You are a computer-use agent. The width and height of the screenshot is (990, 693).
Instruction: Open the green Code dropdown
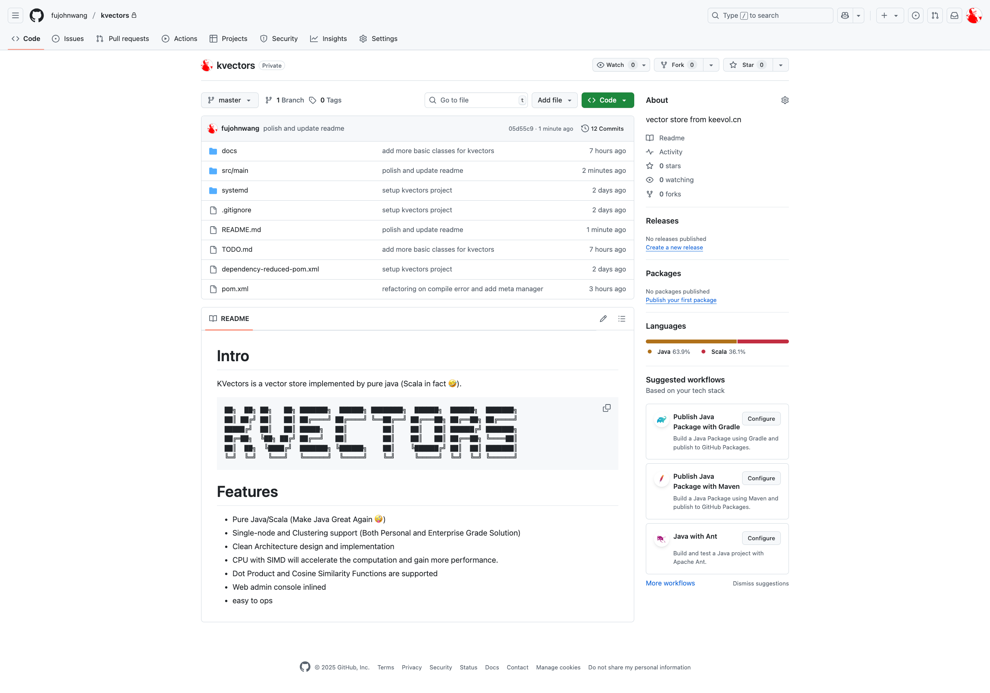[608, 100]
